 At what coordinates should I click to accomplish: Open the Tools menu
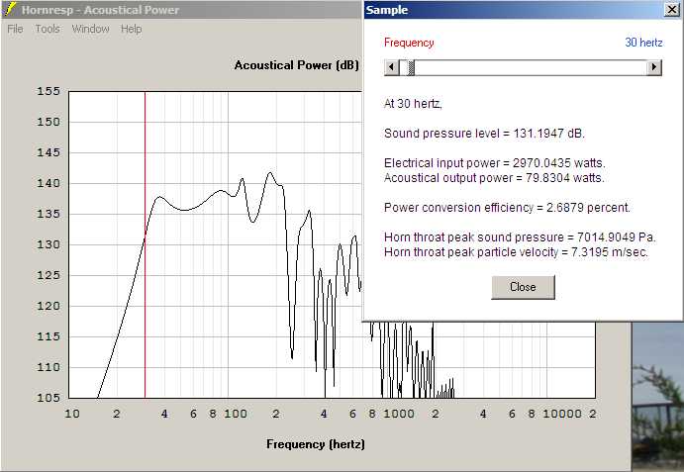[48, 30]
